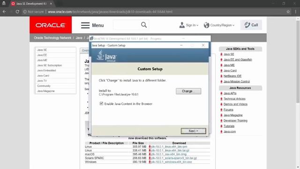Open Java Card in the left sidebar
Screen dimensions: 300x169
(x=43, y=76)
